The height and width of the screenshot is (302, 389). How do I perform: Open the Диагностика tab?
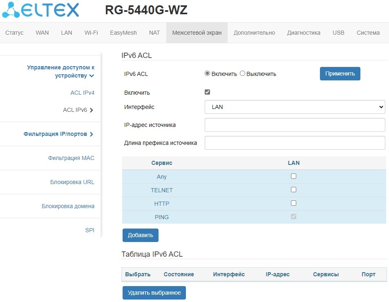304,33
